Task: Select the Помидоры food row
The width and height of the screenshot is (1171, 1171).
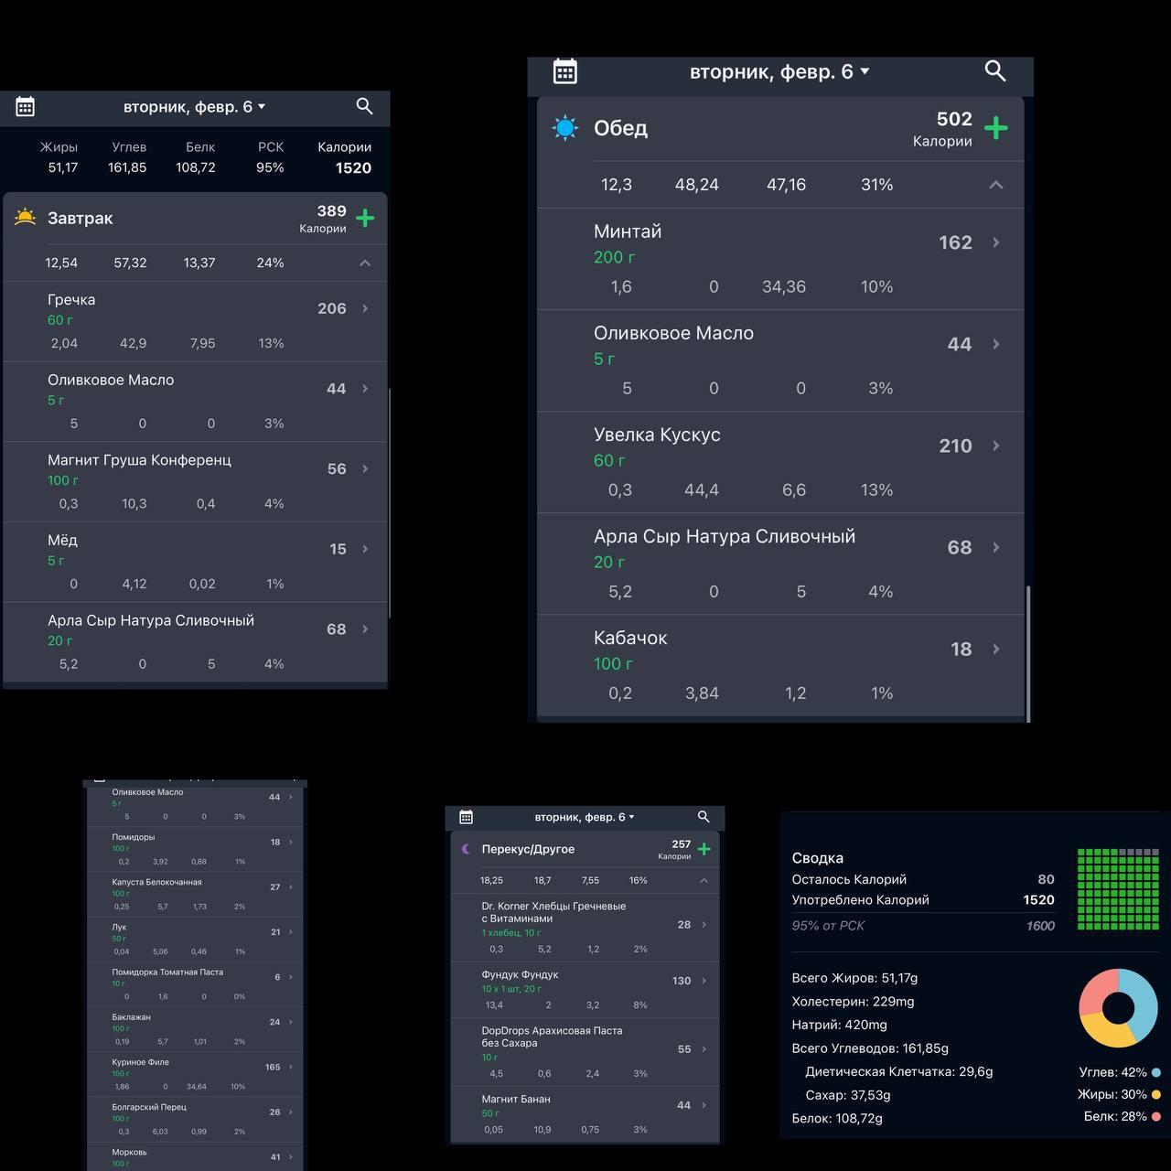Action: (x=195, y=849)
